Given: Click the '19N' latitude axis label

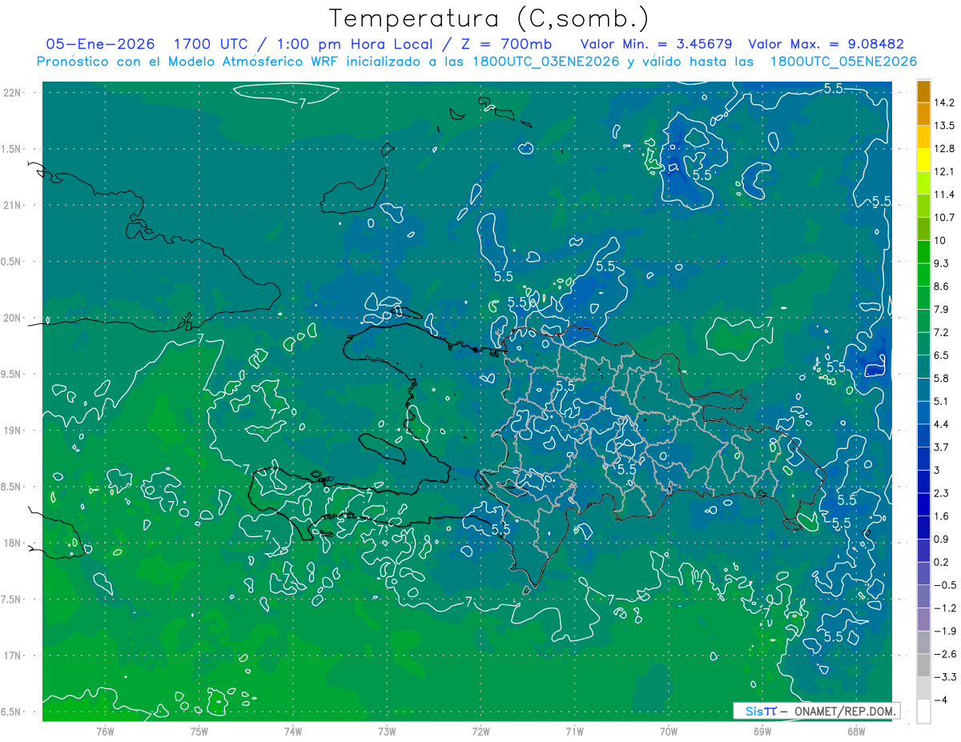Looking at the screenshot, I should 13,431.
